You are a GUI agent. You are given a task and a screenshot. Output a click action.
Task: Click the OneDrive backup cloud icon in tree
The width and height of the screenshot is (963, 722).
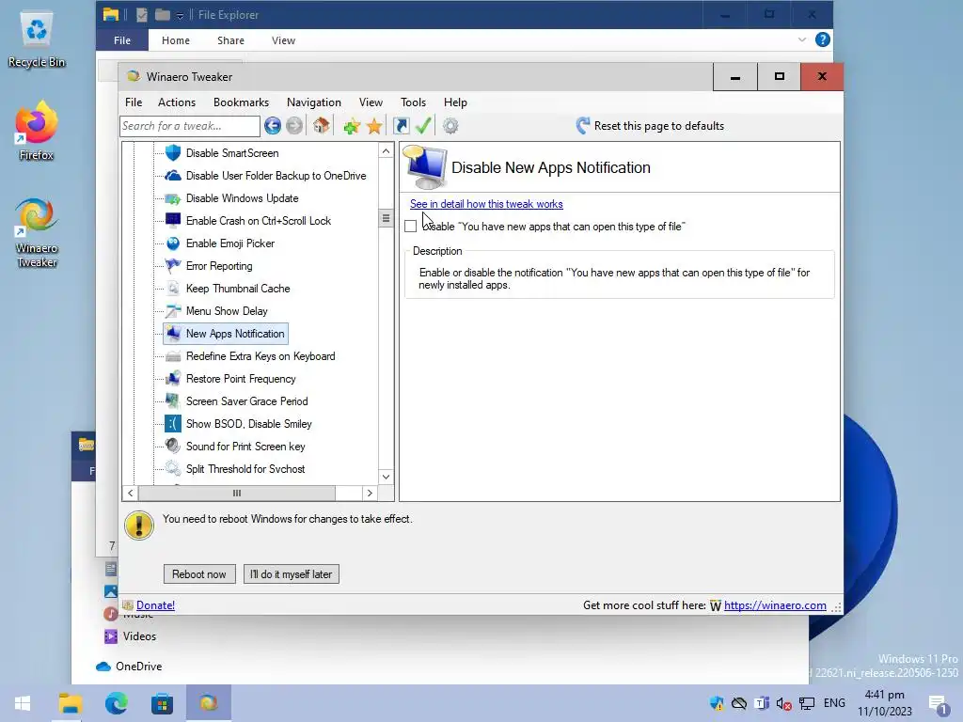173,176
